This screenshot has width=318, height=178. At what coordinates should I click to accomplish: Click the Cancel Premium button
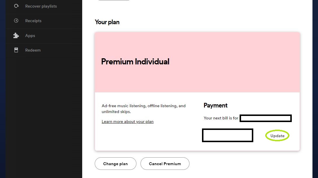tap(165, 164)
